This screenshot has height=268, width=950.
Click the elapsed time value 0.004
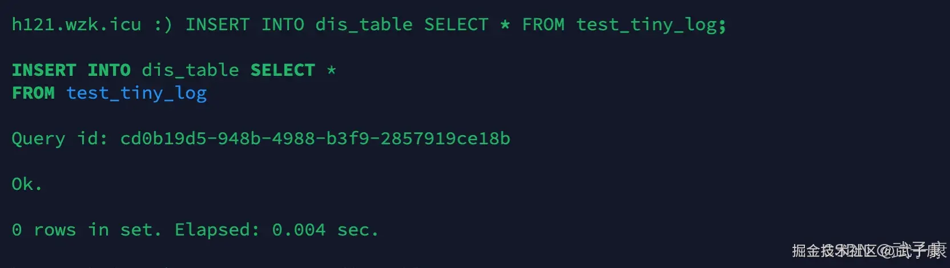pos(299,230)
